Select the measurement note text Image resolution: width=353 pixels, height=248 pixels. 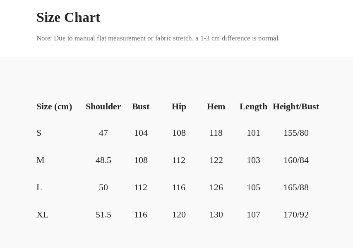click(x=158, y=38)
